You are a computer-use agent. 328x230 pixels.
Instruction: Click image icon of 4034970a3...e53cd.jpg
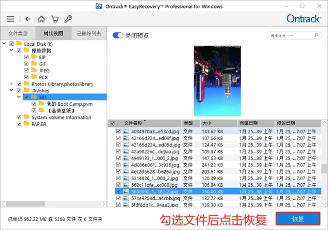(126, 131)
